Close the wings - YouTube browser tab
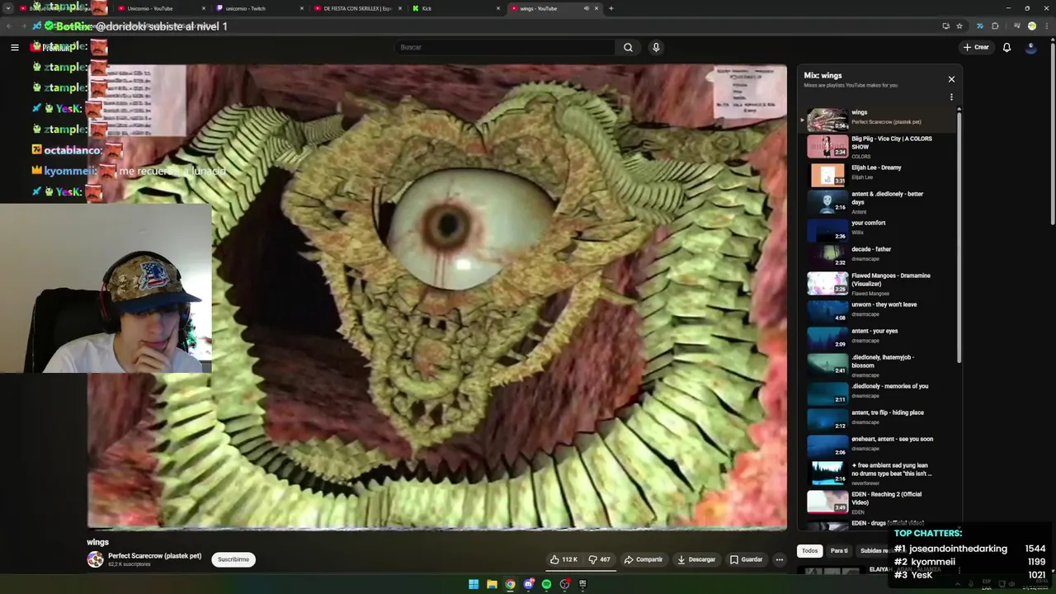 pos(596,8)
